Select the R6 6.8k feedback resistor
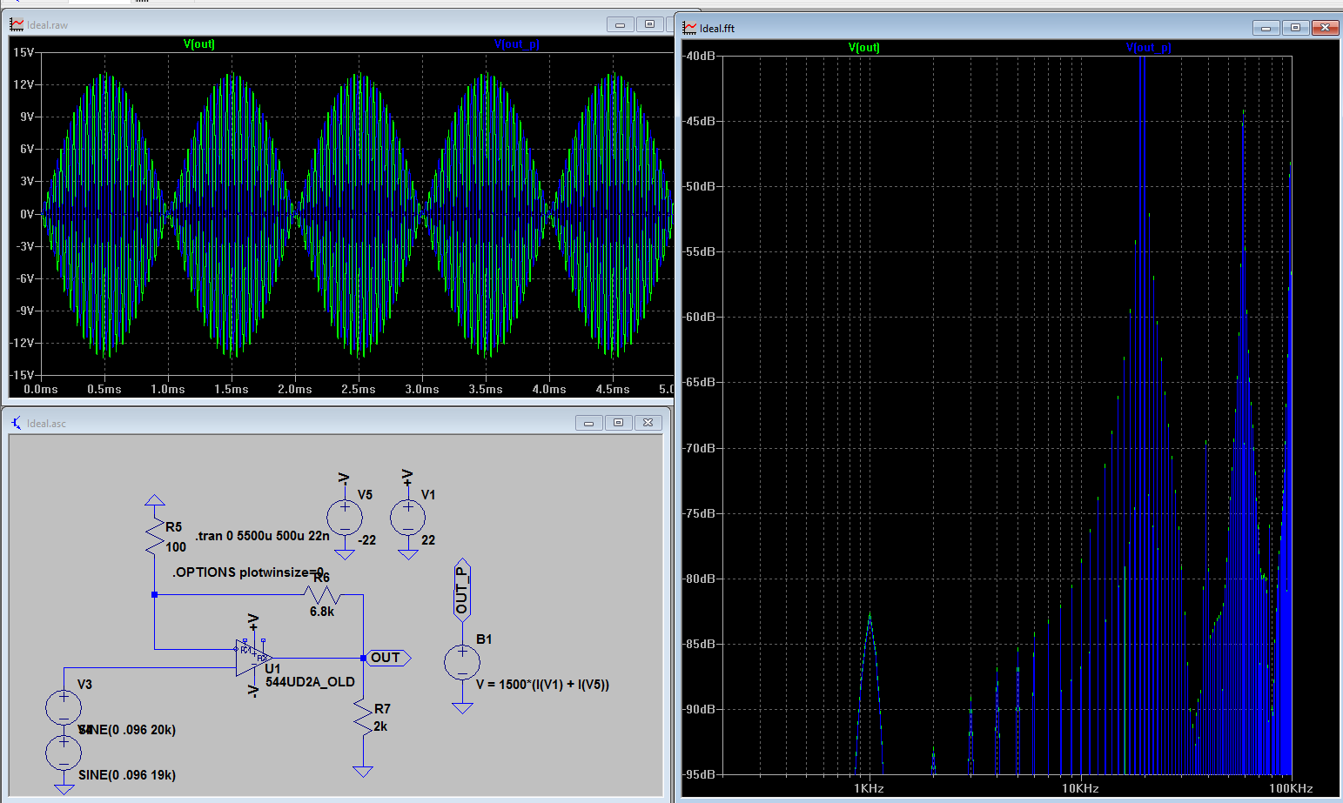Viewport: 1343px width, 803px height. click(321, 595)
